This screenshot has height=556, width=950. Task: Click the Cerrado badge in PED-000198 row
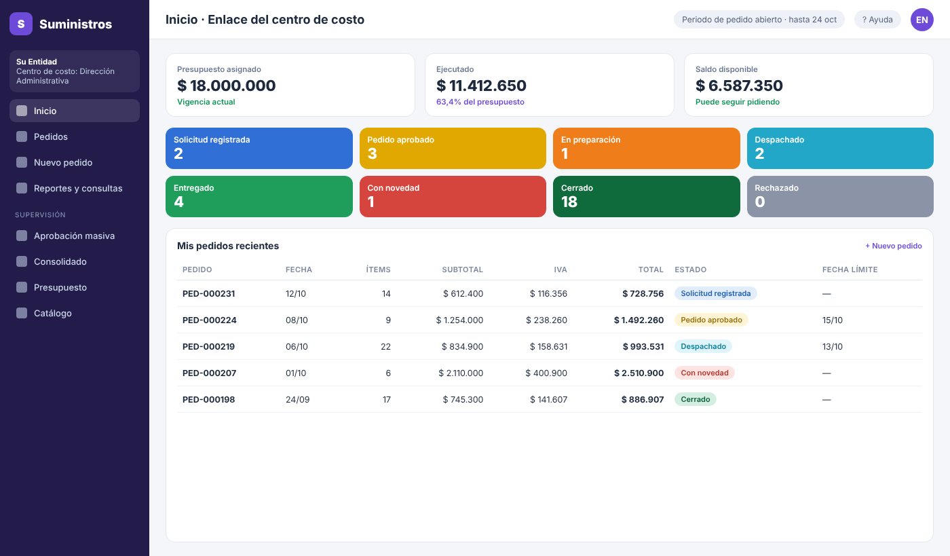tap(695, 399)
